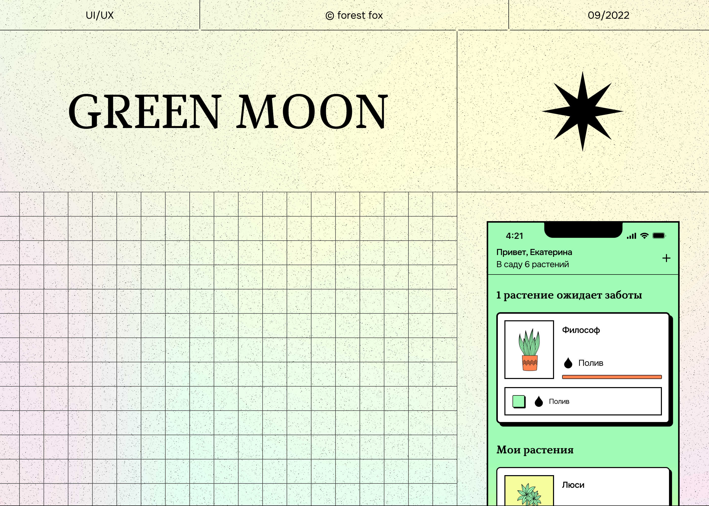Click the 4:21 clock in status bar
This screenshot has height=506, width=709.
pyautogui.click(x=515, y=236)
